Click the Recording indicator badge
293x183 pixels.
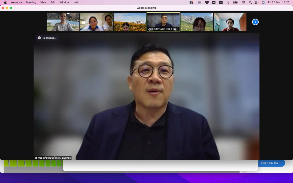47,38
